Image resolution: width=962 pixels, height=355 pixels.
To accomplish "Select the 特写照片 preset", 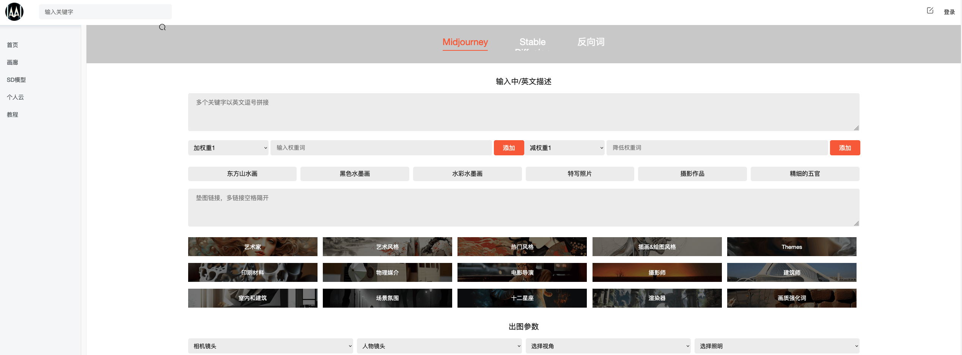I will (580, 174).
